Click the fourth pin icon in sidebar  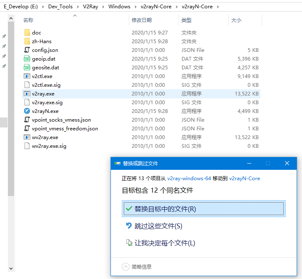(x=4, y=66)
